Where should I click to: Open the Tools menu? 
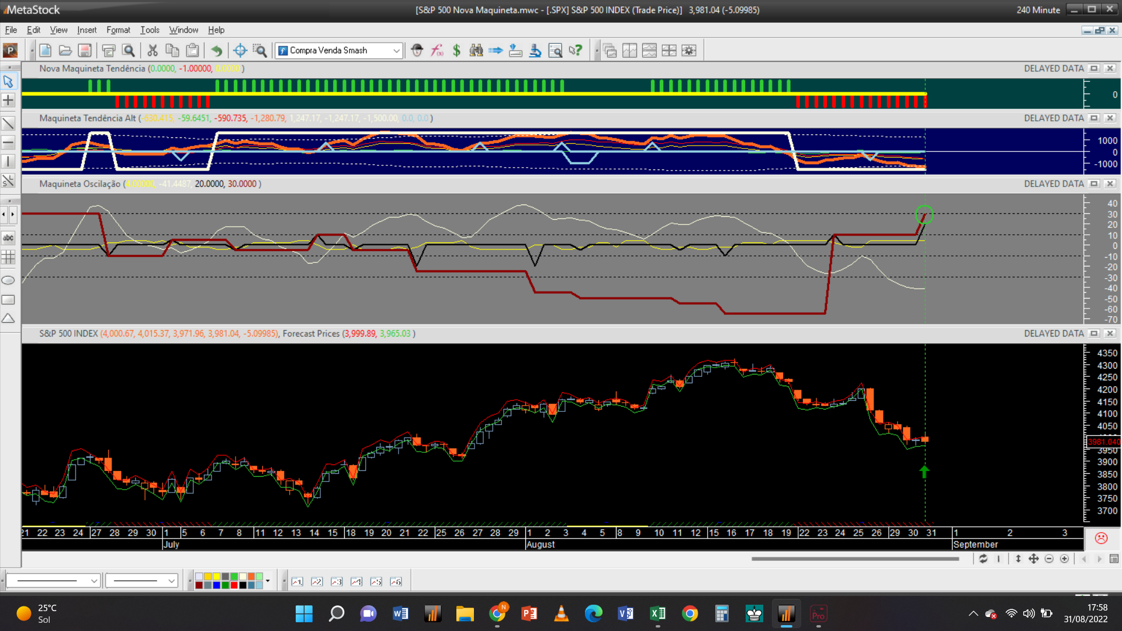pos(150,30)
